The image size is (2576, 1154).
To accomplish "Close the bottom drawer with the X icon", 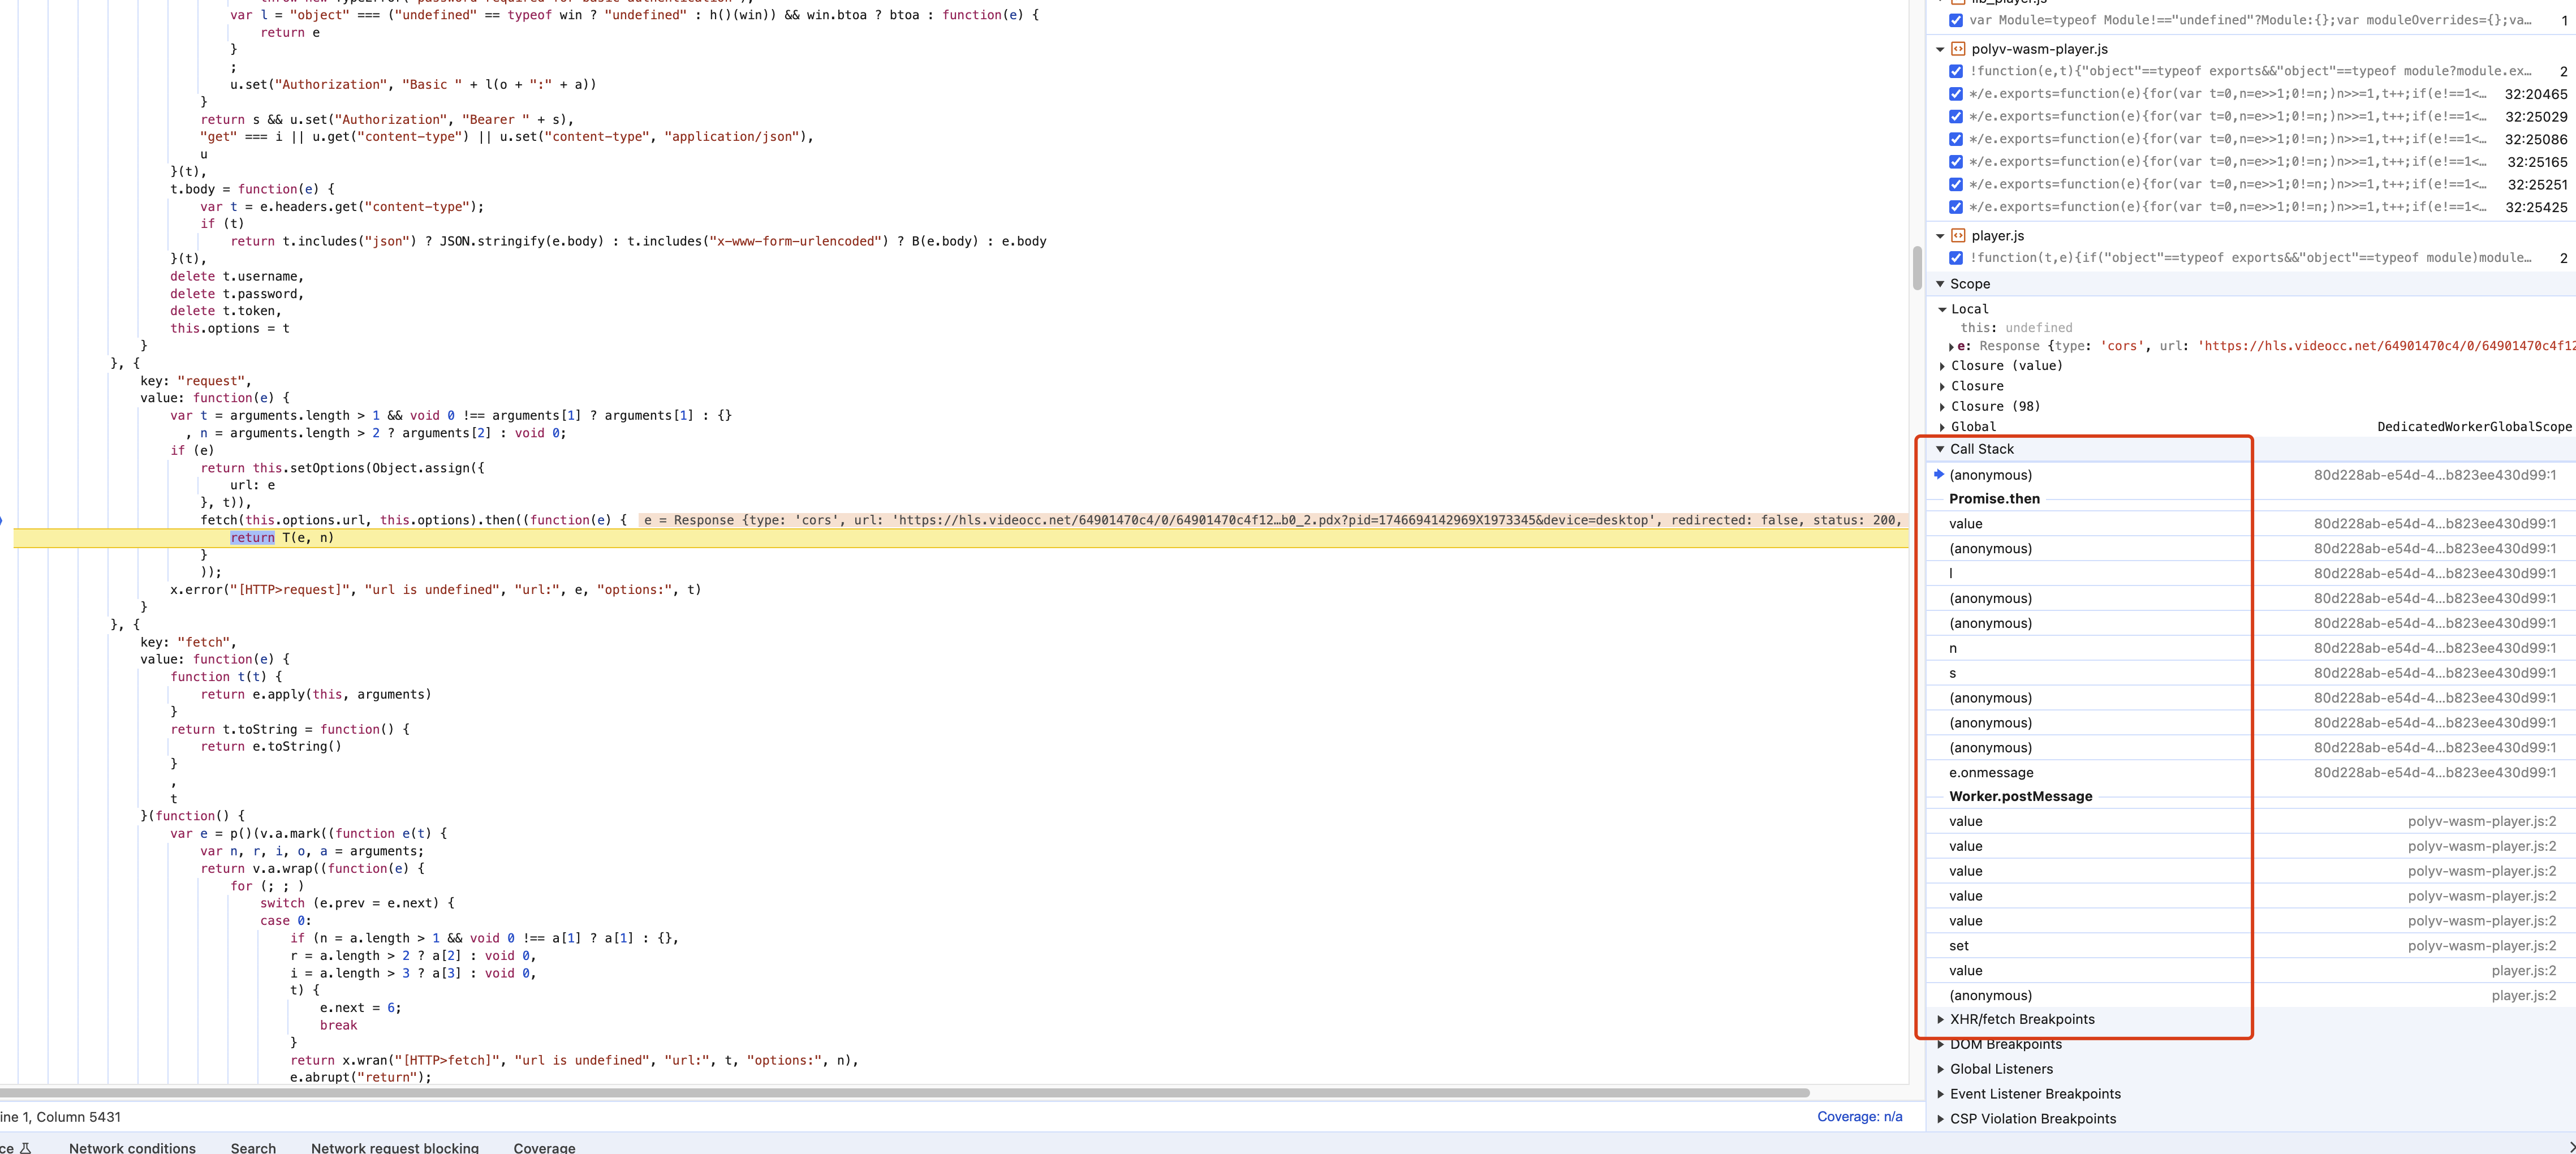I will coord(2570,1147).
